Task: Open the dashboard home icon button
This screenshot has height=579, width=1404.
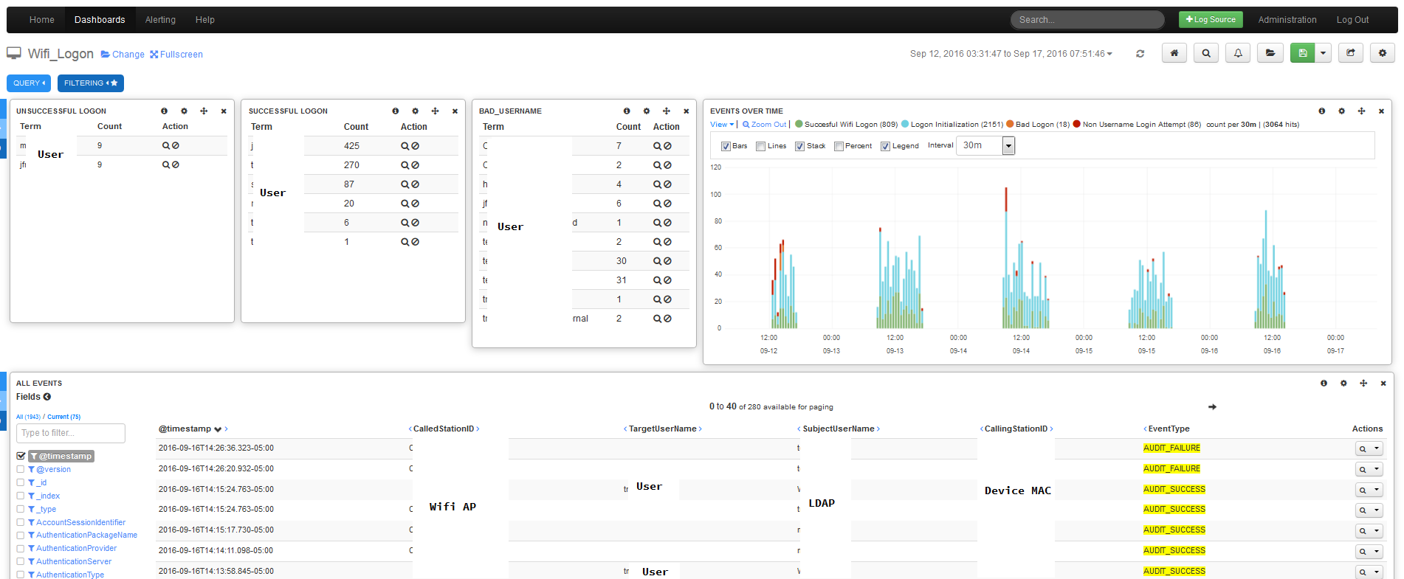Action: pos(1174,53)
